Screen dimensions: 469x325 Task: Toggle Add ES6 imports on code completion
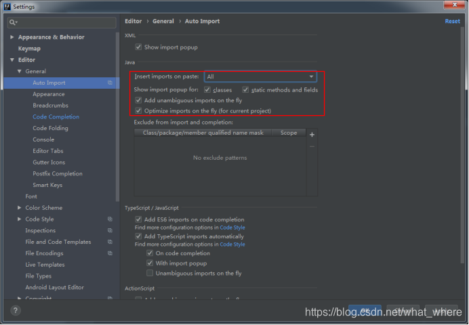pos(138,219)
